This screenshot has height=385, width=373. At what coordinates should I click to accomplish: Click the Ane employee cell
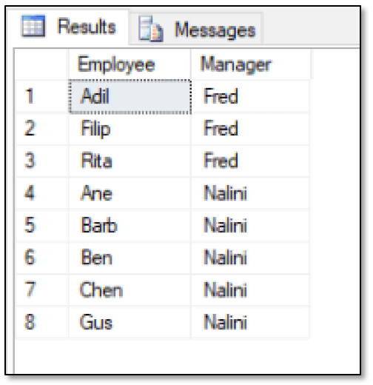point(130,193)
